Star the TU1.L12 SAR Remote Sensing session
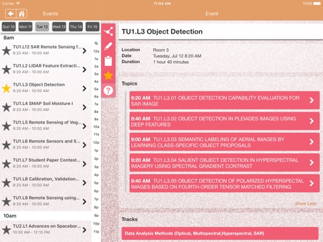Image resolution: width=323 pixels, height=242 pixels. click(7, 50)
